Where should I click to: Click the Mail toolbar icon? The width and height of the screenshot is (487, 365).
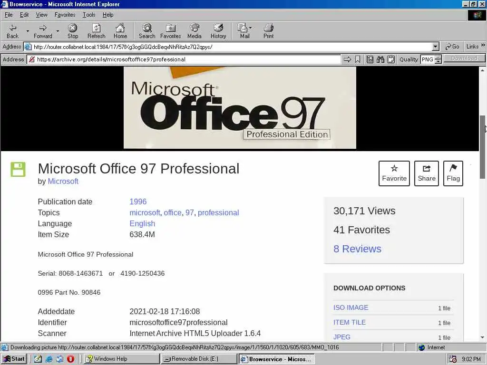[x=244, y=31]
